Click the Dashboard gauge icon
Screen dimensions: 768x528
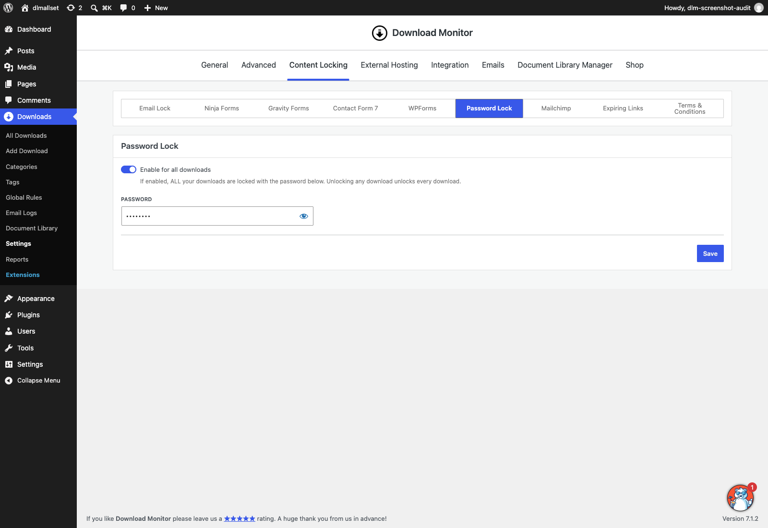click(x=9, y=29)
